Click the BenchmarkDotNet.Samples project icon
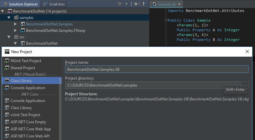Image resolution: width=255 pixels, height=140 pixels. (x=23, y=24)
